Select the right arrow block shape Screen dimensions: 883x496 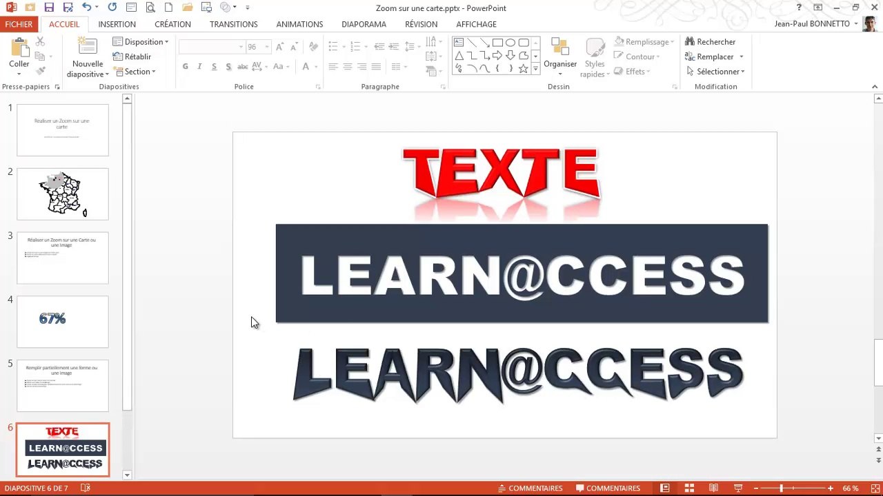pos(497,55)
